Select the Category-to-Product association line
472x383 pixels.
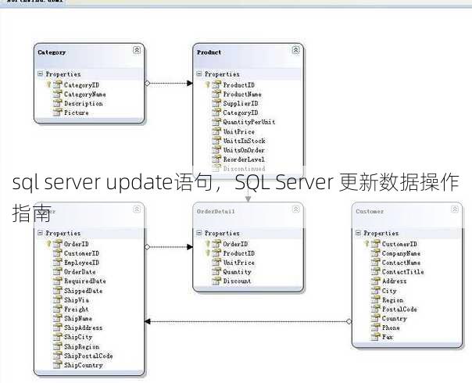(169, 83)
